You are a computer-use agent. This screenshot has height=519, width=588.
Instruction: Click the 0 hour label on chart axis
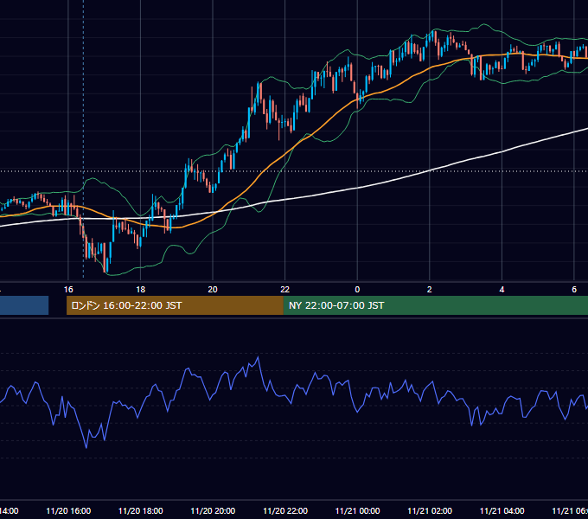point(357,290)
